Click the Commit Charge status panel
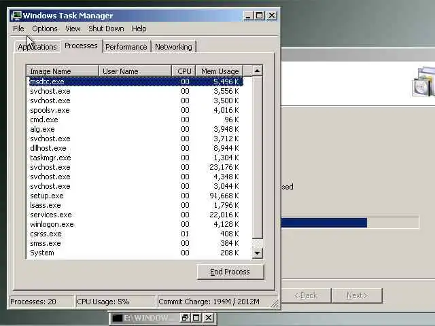Image resolution: width=435 pixels, height=326 pixels. click(213, 302)
